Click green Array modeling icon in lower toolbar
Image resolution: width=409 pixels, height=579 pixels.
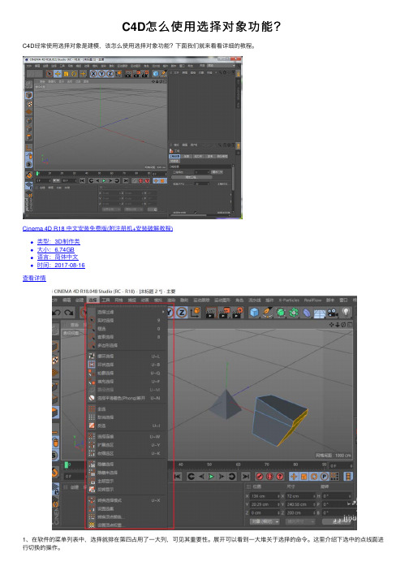click(x=294, y=313)
